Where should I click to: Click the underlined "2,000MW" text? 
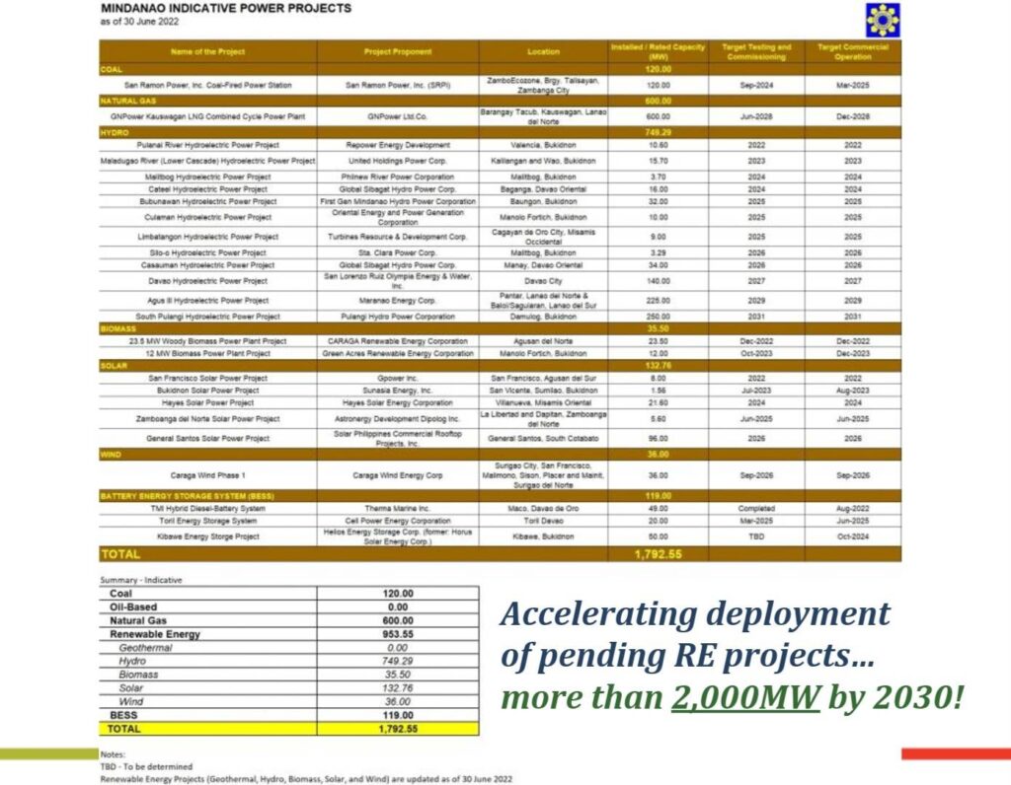pos(745,697)
